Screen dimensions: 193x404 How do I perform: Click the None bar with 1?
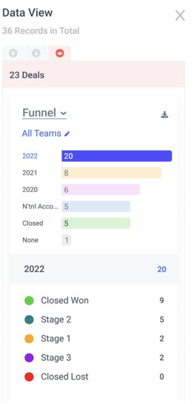click(x=66, y=240)
